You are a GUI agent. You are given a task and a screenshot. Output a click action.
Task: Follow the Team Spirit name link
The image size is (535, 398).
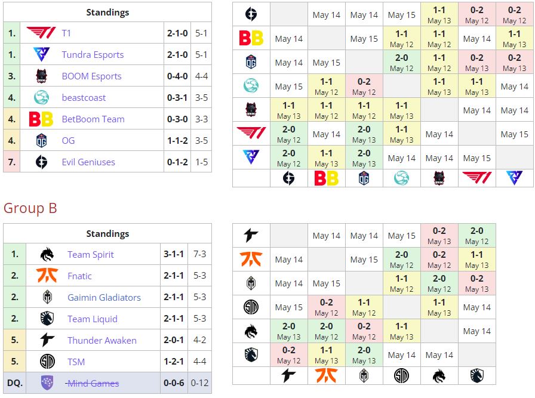pyautogui.click(x=91, y=255)
